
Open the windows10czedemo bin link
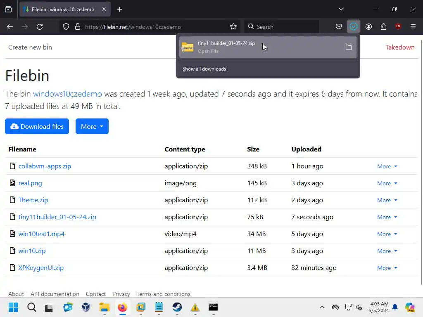67,94
